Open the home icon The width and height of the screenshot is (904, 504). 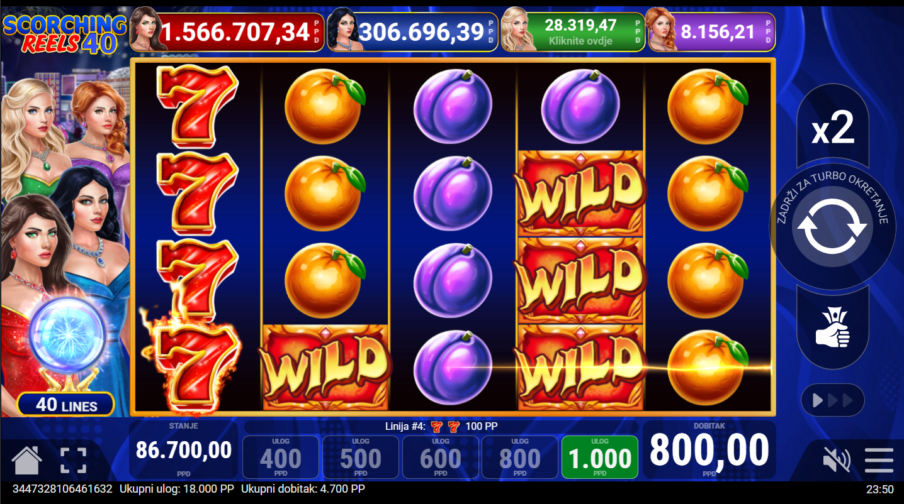26,460
